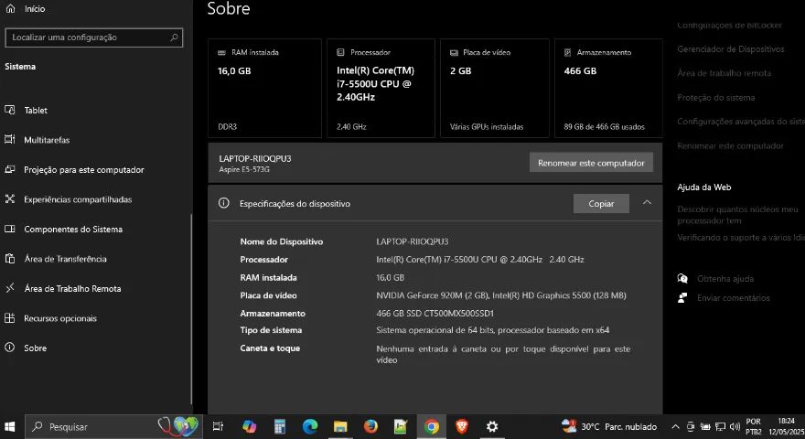Open Área de trabalho remota link
The height and width of the screenshot is (439, 805).
point(724,73)
